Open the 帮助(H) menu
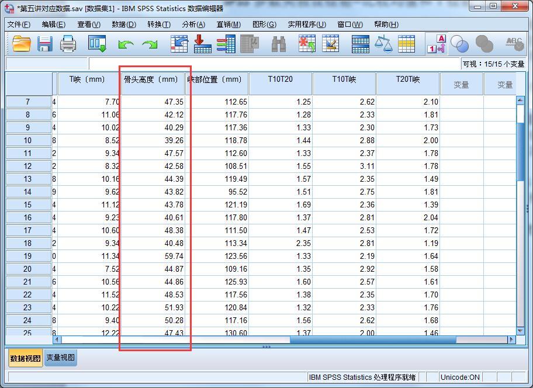Viewport: 533px width, 388px height. (x=386, y=25)
